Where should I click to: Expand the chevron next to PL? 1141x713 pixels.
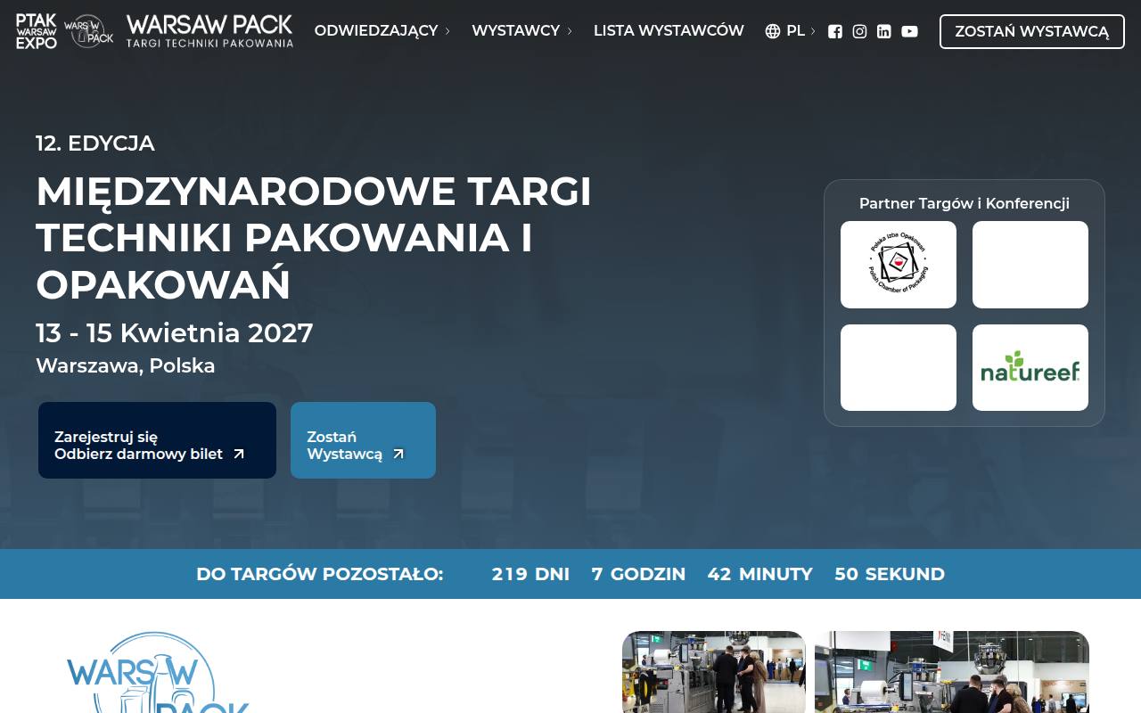coord(813,31)
